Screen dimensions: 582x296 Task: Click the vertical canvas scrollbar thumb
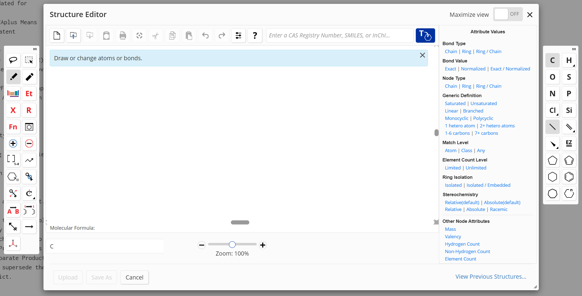point(436,133)
